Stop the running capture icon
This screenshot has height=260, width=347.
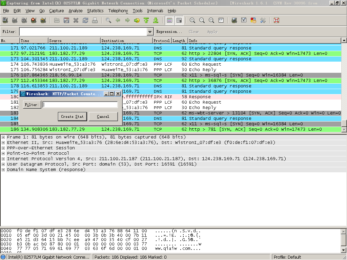click(34, 20)
